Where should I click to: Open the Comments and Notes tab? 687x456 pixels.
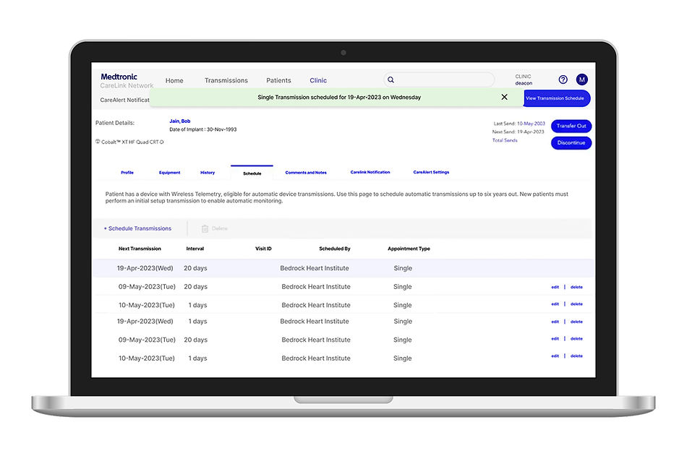tap(306, 173)
